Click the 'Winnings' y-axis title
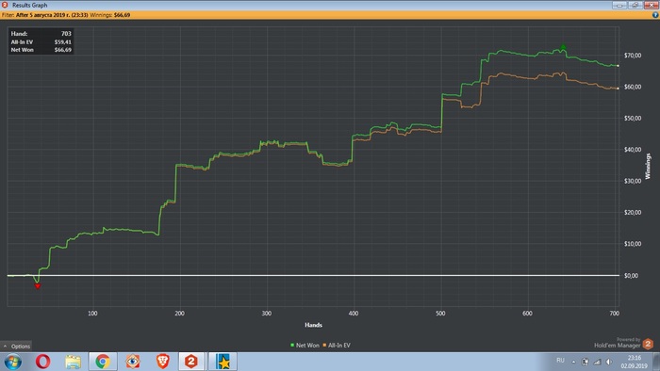This screenshot has height=371, width=660. point(648,166)
